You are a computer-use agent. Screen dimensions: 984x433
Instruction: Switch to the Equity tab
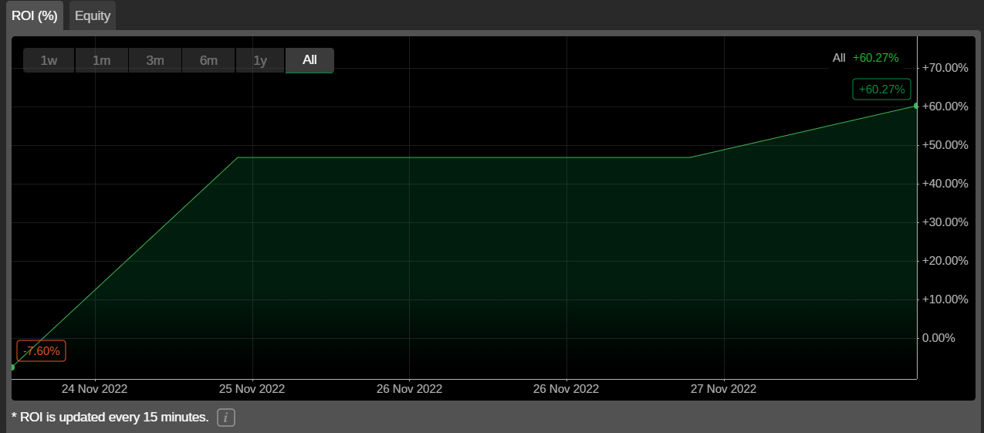click(93, 15)
